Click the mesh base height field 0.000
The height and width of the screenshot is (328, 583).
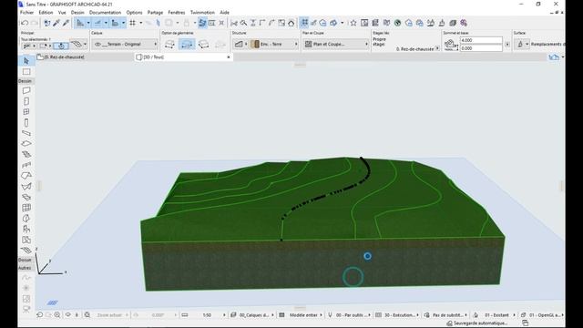pyautogui.click(x=481, y=48)
